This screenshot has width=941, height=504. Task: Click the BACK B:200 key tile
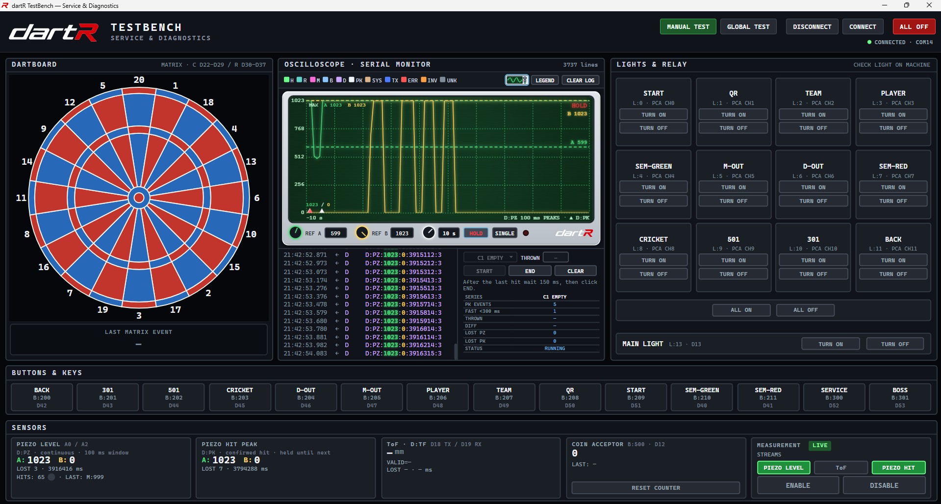[42, 397]
